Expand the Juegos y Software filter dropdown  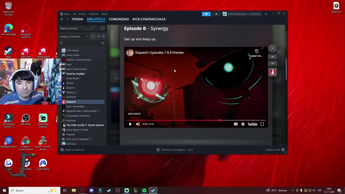tap(74, 36)
